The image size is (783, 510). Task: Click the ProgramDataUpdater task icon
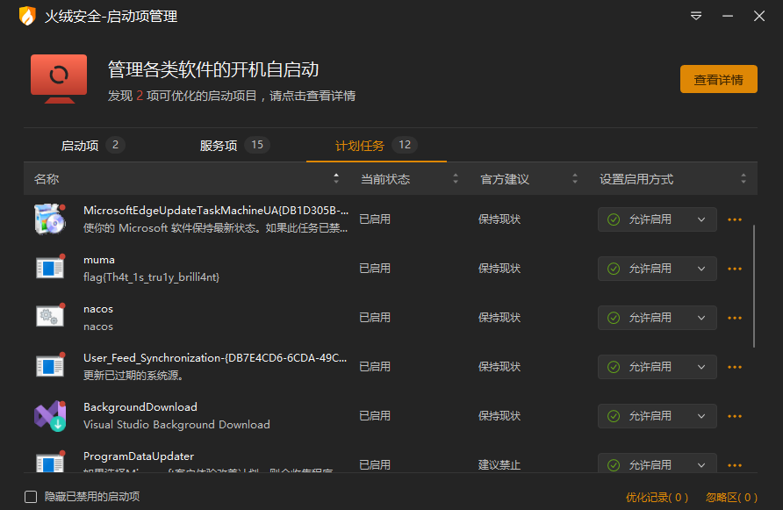(x=50, y=462)
